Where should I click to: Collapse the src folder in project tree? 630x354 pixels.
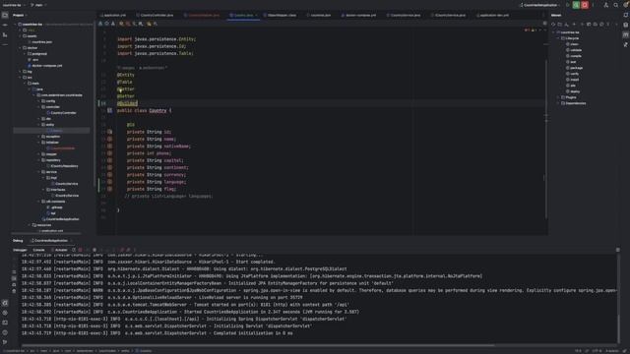[x=21, y=78]
